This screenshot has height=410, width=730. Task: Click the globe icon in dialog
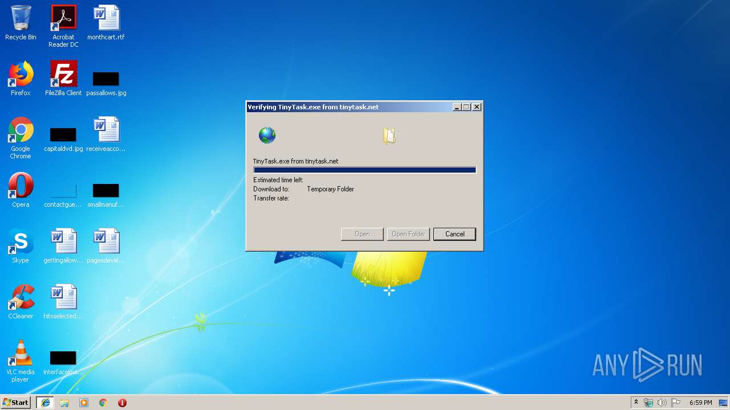coord(267,135)
